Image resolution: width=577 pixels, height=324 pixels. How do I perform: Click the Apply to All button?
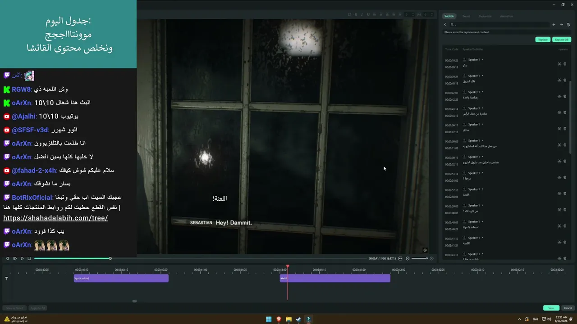click(37, 308)
